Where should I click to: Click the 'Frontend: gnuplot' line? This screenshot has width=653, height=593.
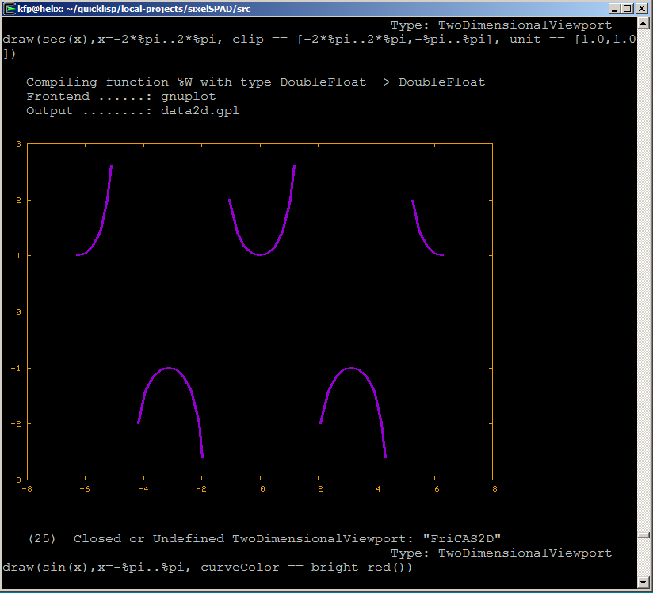120,96
